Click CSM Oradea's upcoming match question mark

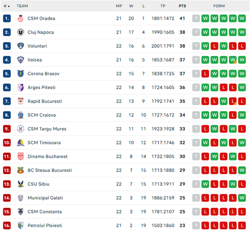[196, 19]
